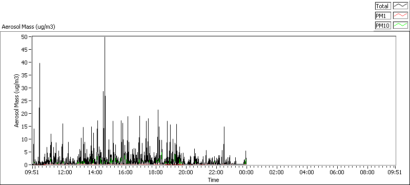Click the 20:00 x-axis time label

click(186, 173)
